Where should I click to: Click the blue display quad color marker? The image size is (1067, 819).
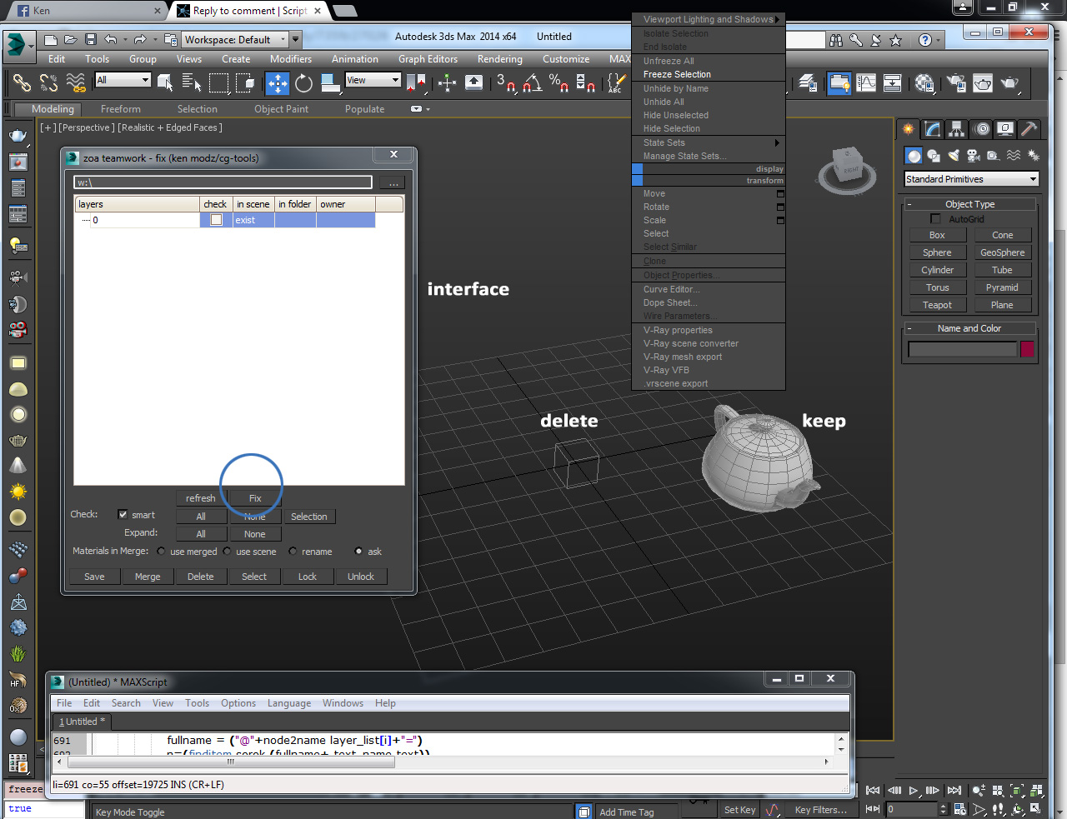coord(637,169)
